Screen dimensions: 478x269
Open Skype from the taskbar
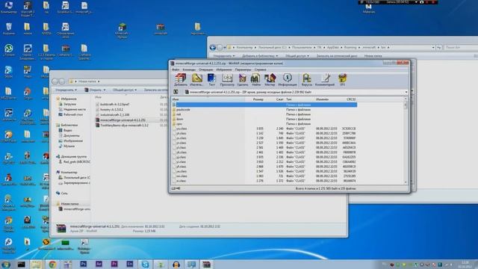tap(146, 265)
